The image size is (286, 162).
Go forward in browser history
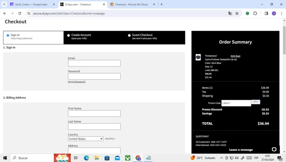pos(12,13)
